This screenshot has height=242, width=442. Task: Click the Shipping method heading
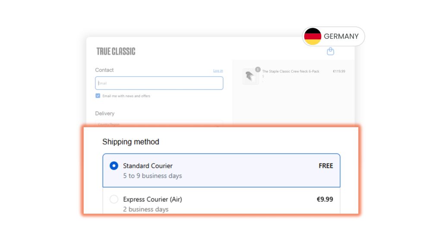[130, 142]
